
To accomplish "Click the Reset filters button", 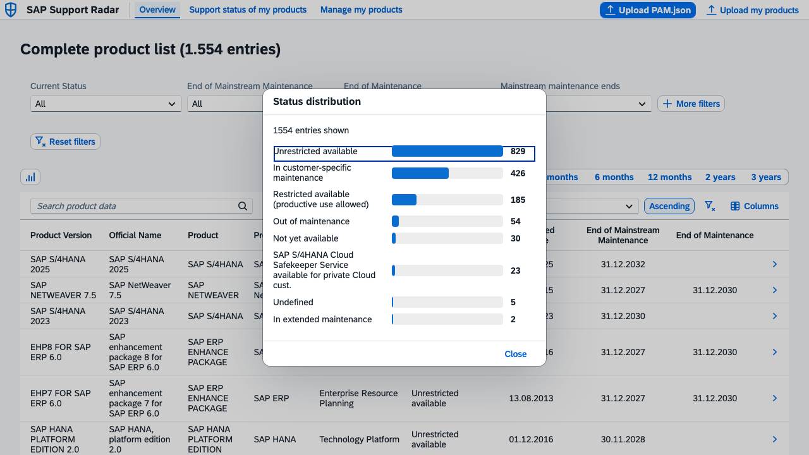I will click(x=65, y=142).
